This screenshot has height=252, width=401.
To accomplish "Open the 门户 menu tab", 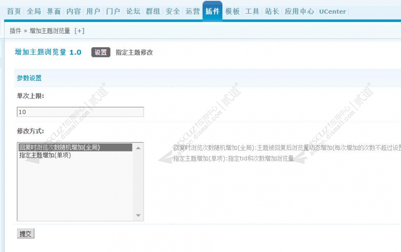I will [113, 11].
